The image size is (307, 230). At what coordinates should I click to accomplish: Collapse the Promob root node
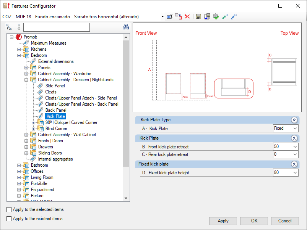point(11,37)
